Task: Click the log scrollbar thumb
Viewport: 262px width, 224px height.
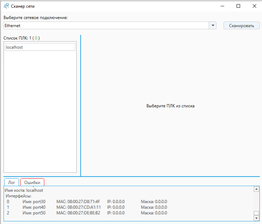Action: coord(256,213)
